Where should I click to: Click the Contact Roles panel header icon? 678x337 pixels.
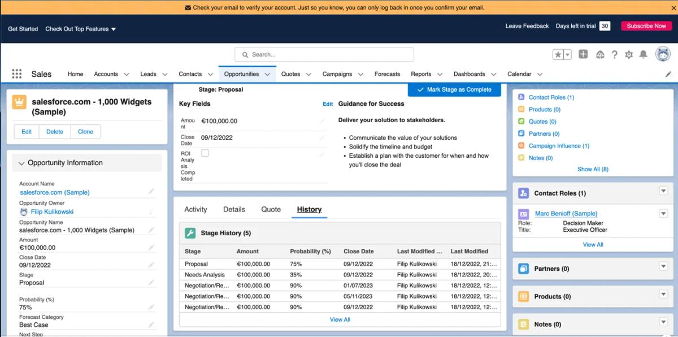[524, 193]
